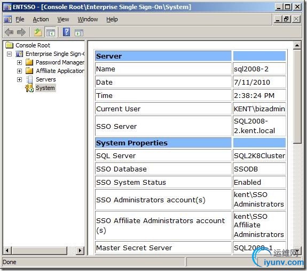Click the Forward arrow toolbar icon
Viewport: 307px width, 271px height.
(x=21, y=32)
